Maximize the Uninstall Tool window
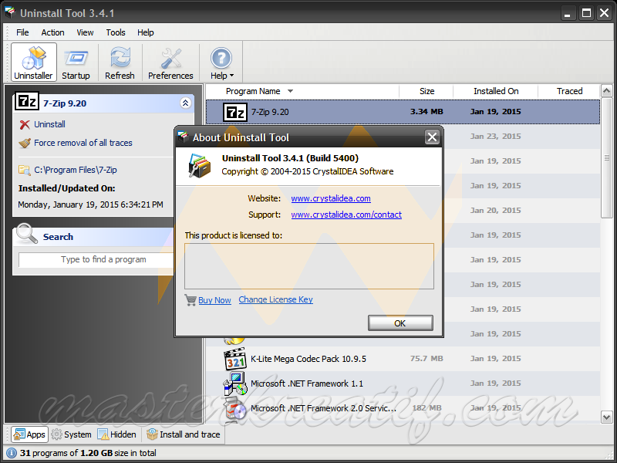 [x=586, y=13]
